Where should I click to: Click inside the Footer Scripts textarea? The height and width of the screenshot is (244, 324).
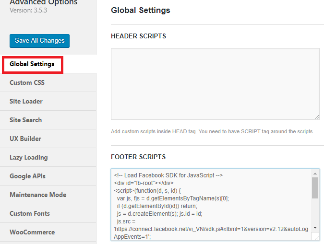point(211,205)
